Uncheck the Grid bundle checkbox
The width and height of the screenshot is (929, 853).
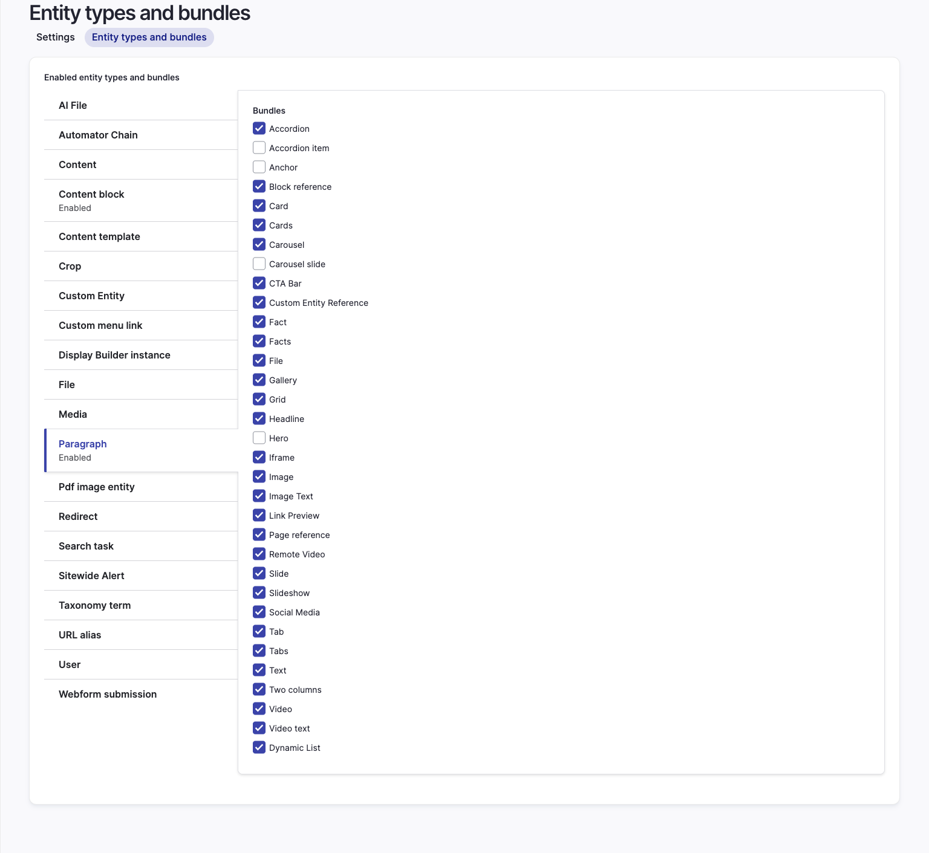click(x=259, y=399)
